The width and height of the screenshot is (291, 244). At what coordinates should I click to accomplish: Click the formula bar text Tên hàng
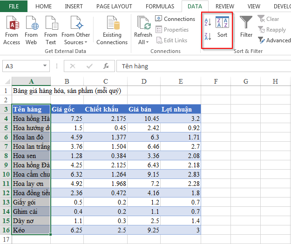click(x=135, y=66)
